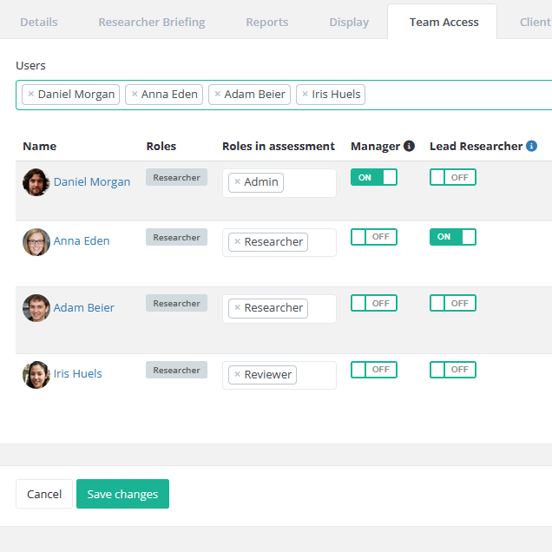The width and height of the screenshot is (552, 552).
Task: Click the Lead Researcher info icon
Action: click(531, 147)
